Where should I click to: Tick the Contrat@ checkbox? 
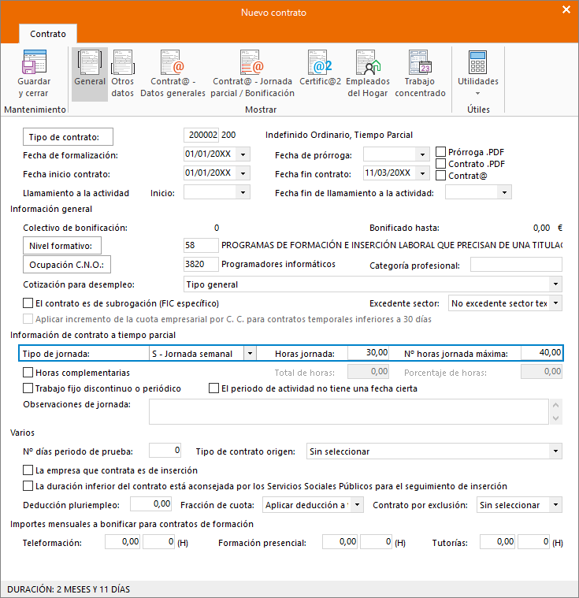[x=440, y=176]
